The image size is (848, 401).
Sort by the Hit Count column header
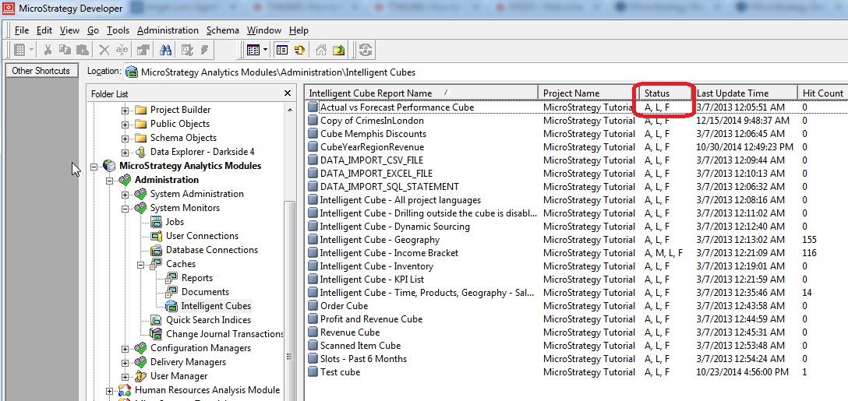tap(822, 93)
